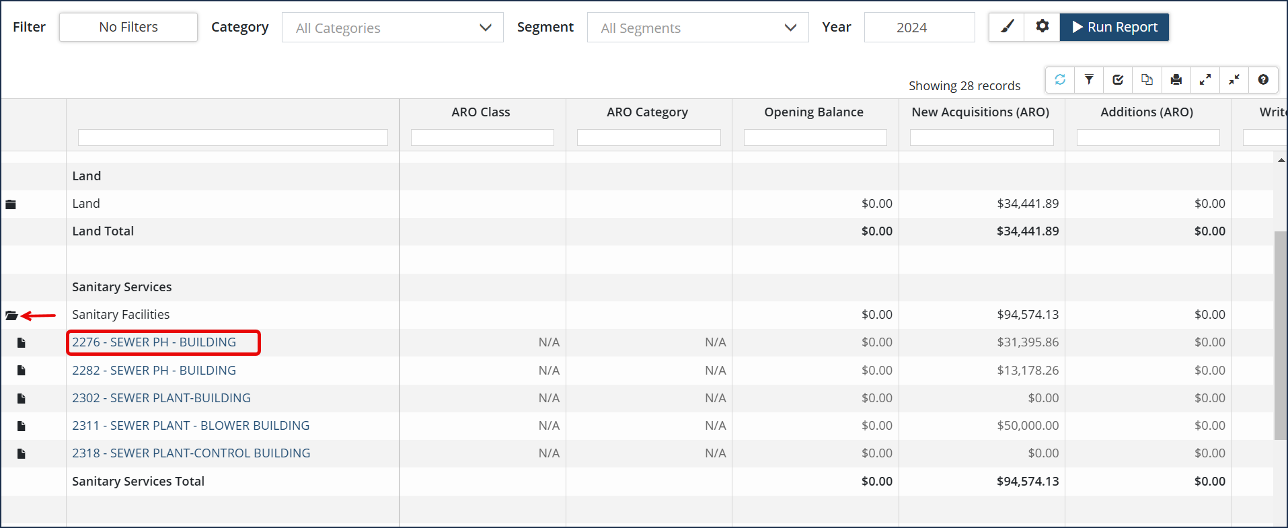
Task: Open the Category dropdown
Action: point(392,28)
